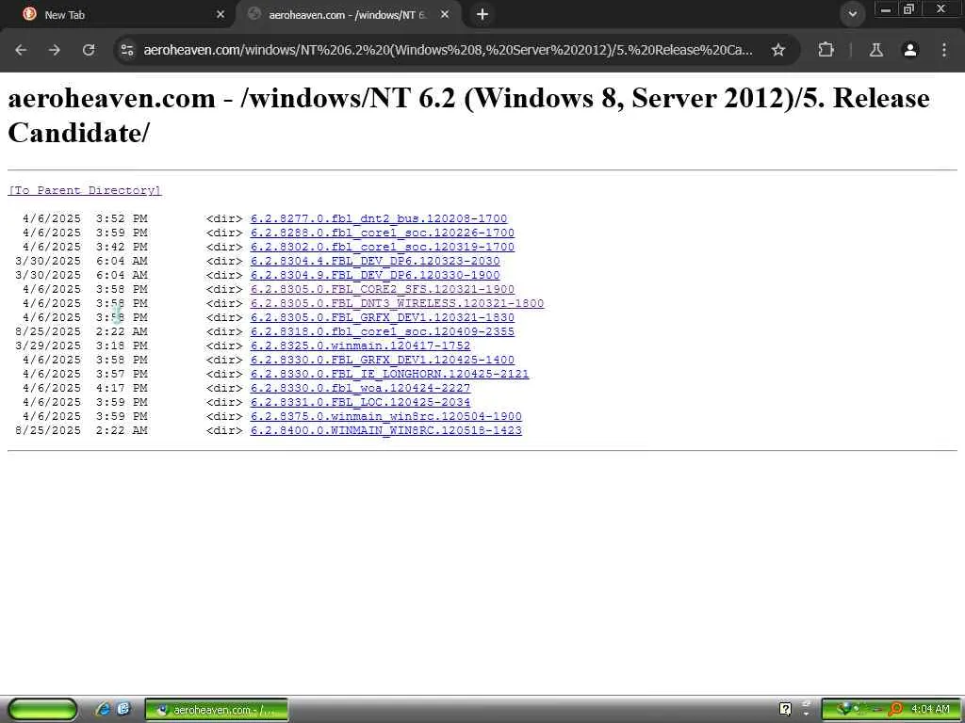This screenshot has width=965, height=723.
Task: Open 6.2.8318.0.fbl_core1_soc.120409-2355 folder
Action: click(x=383, y=331)
